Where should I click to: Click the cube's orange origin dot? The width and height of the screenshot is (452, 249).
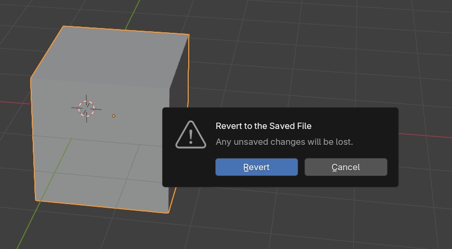[x=114, y=116]
